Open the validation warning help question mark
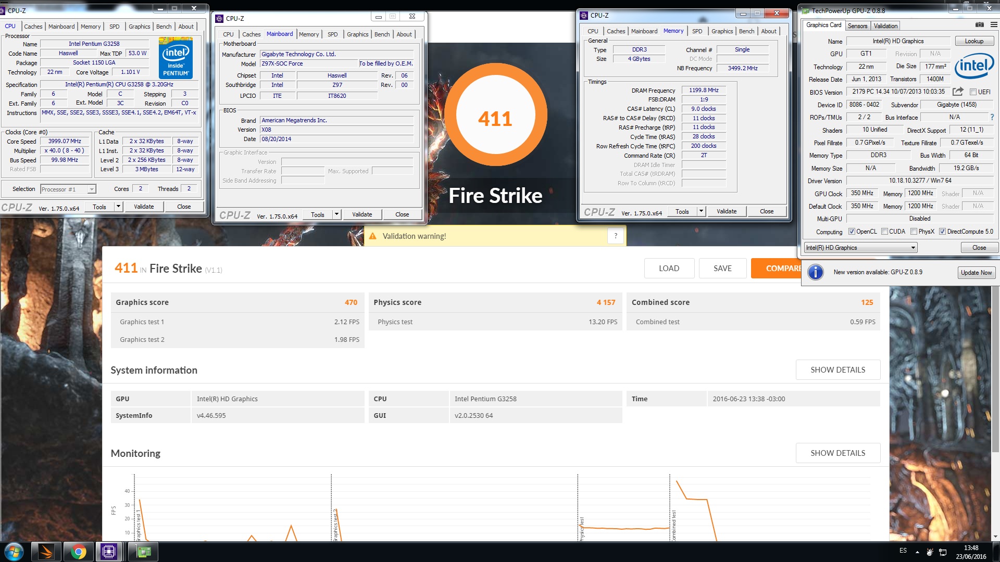 click(616, 236)
